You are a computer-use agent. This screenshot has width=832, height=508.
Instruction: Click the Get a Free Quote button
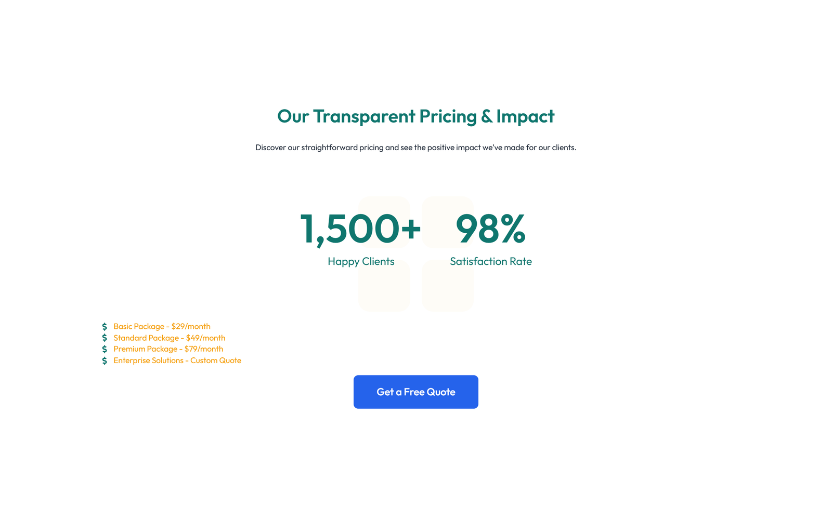[x=415, y=392]
